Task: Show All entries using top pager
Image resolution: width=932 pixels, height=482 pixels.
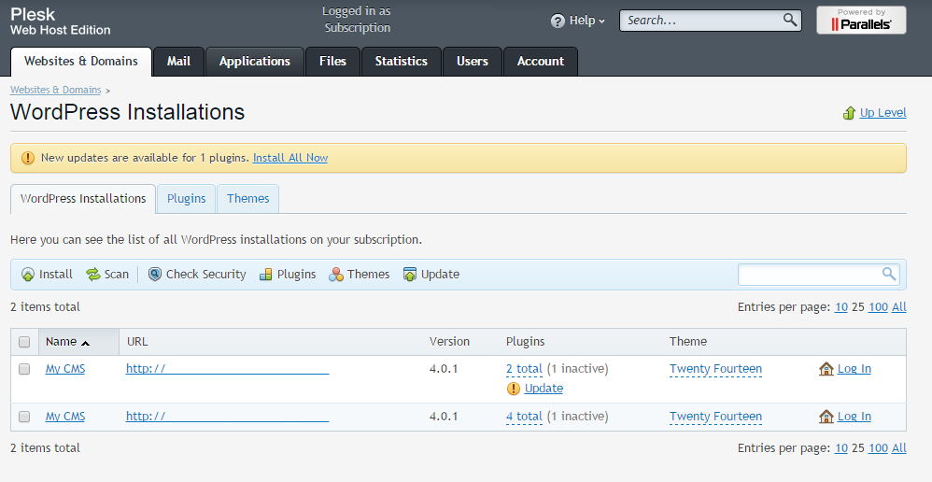Action: [x=899, y=307]
